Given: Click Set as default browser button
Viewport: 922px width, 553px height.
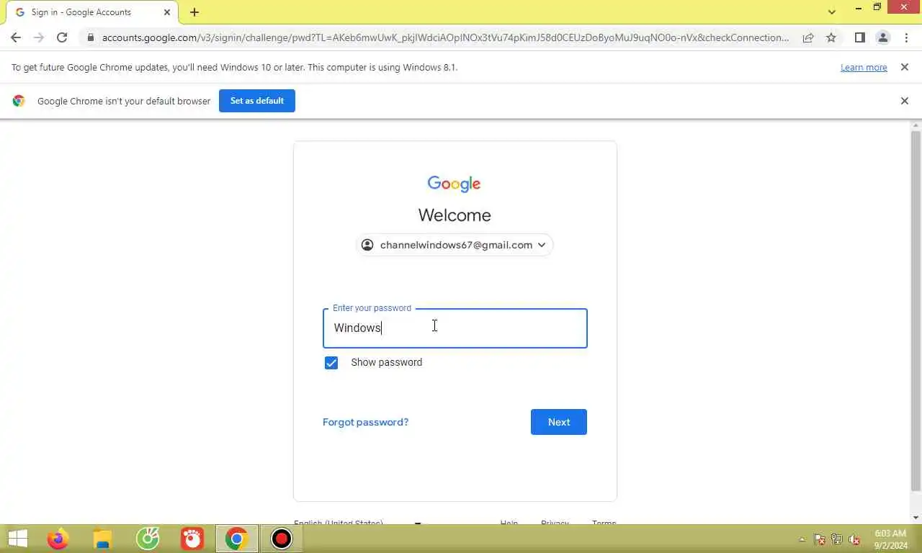Looking at the screenshot, I should (257, 101).
